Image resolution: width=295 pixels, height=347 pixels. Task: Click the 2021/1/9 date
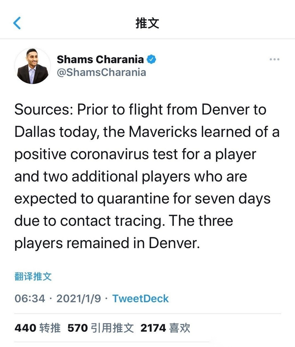[79, 298]
